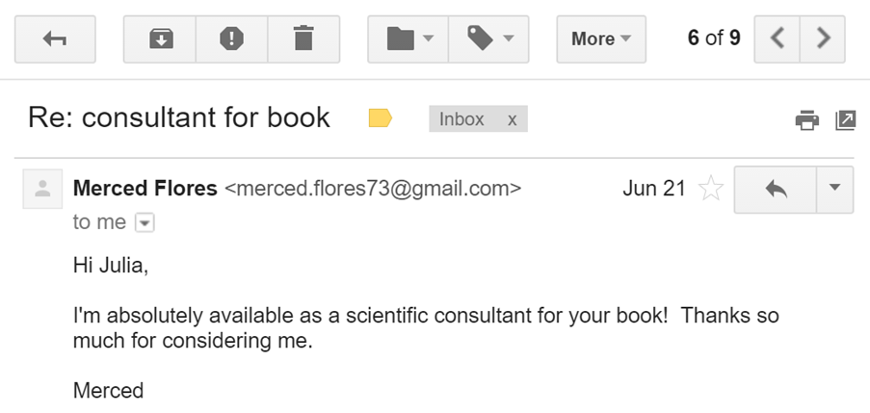Go to the older conversation arrow
Image resolution: width=870 pixels, height=413 pixels.
(x=822, y=39)
